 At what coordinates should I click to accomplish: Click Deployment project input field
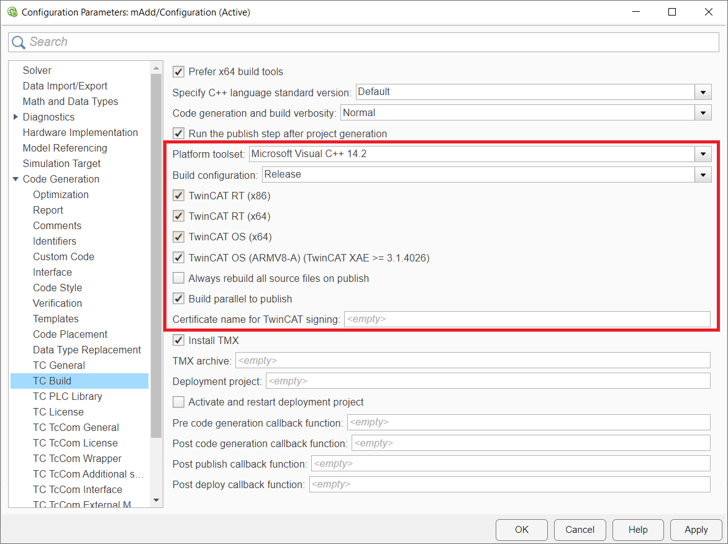(488, 381)
